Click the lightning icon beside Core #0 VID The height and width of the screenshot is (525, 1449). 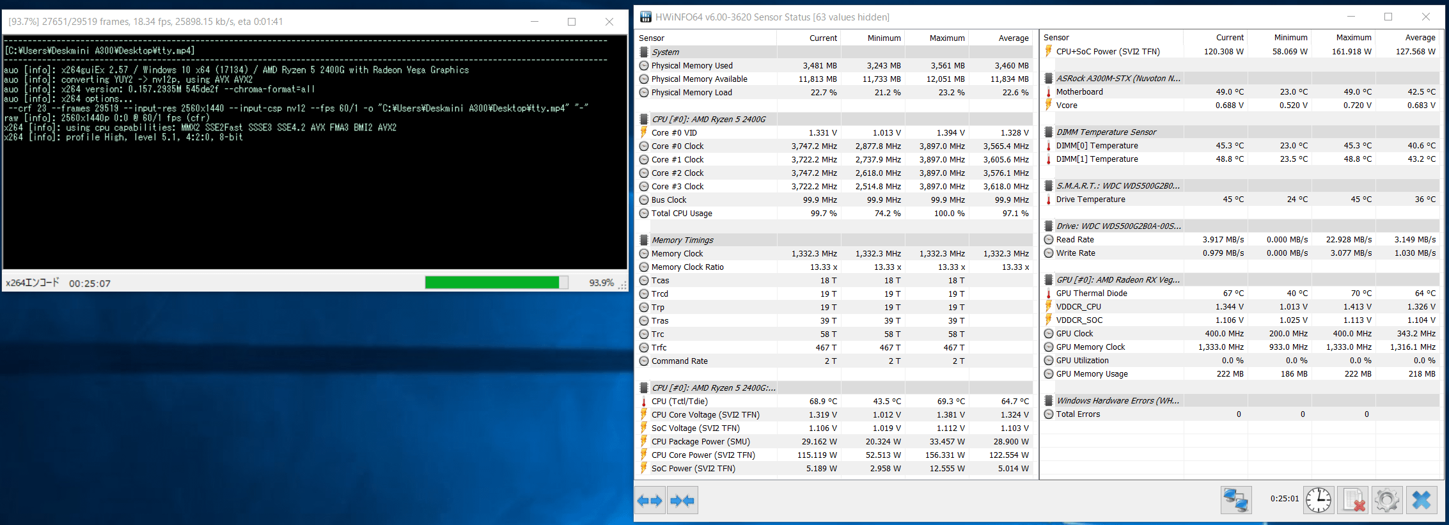coord(644,132)
